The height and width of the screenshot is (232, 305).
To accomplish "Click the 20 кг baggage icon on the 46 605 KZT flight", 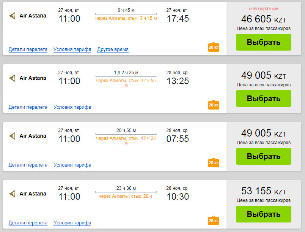I will (x=214, y=47).
